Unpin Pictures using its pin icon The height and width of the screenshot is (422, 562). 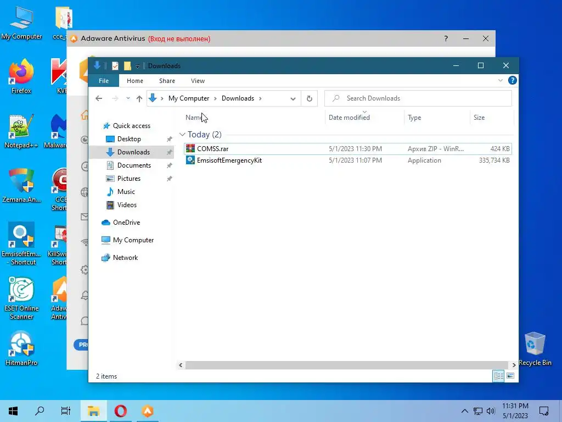(169, 179)
